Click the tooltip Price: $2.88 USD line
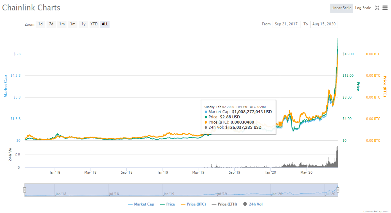 222,117
